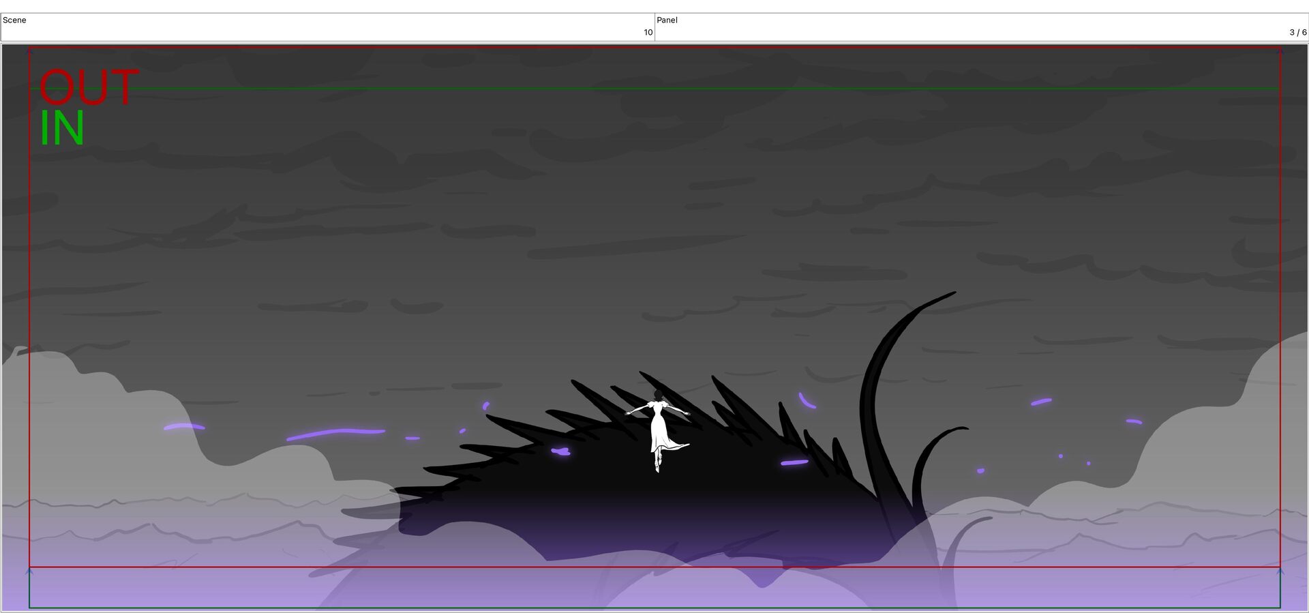Select the Panel header field
The width and height of the screenshot is (1309, 613).
[982, 27]
